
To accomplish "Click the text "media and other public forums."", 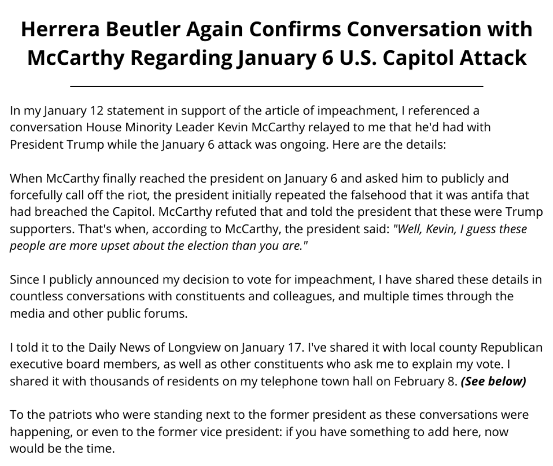I will (98, 314).
